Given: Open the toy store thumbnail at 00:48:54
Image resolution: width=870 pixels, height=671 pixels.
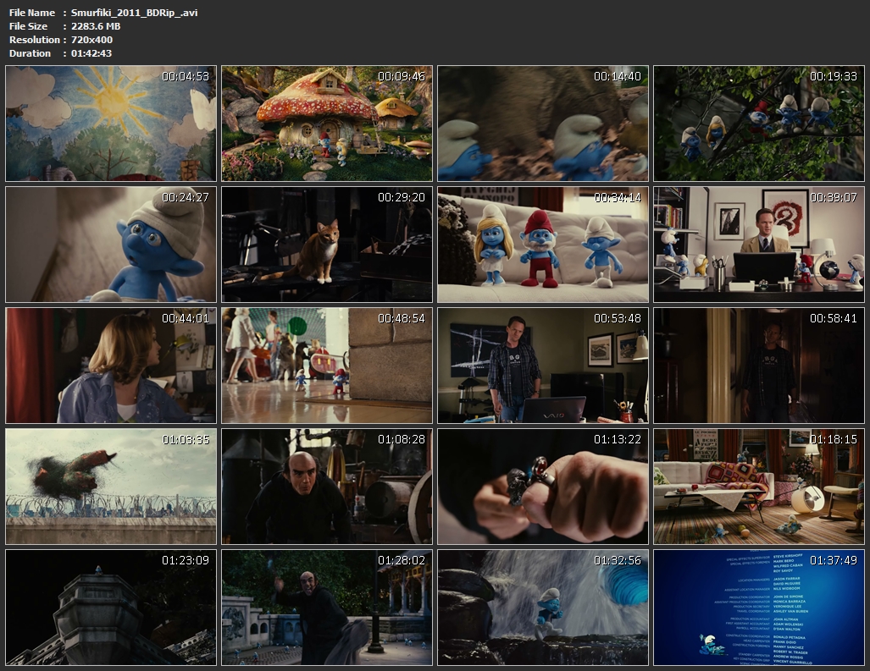Looking at the screenshot, I should pyautogui.click(x=327, y=366).
